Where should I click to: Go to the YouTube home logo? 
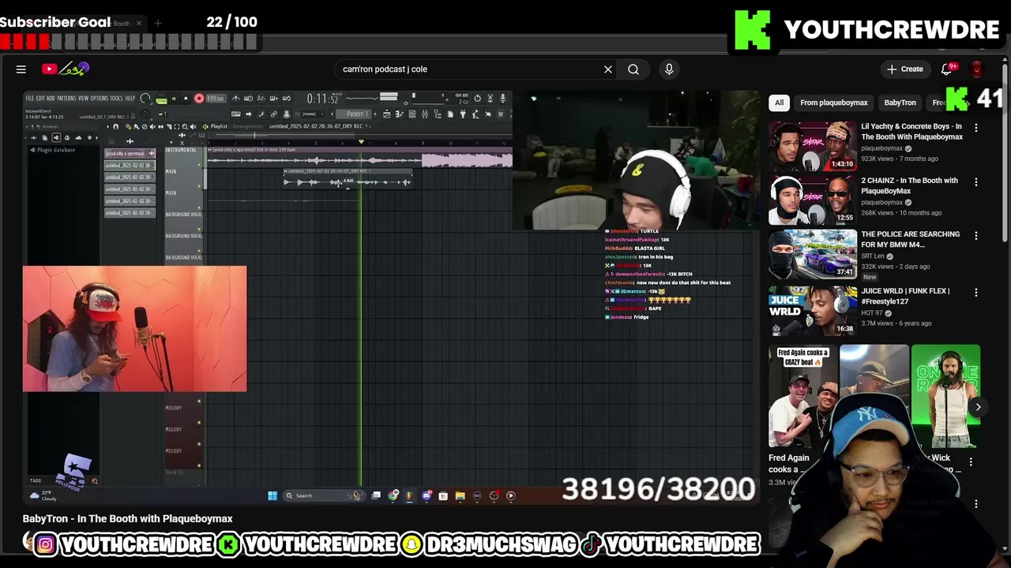(x=66, y=69)
